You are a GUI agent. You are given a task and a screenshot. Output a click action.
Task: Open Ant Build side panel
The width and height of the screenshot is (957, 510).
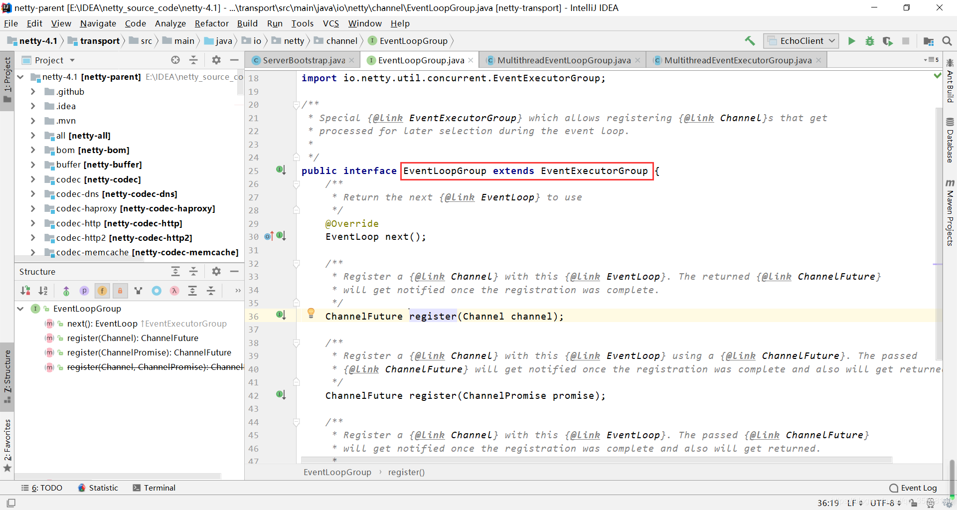coord(950,80)
